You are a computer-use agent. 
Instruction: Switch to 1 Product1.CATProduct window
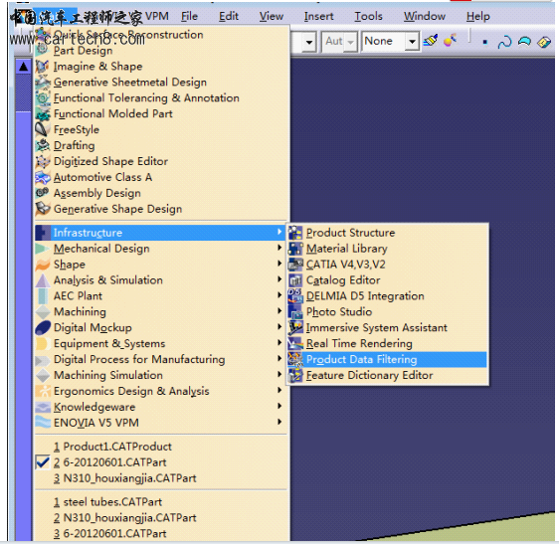point(160,447)
